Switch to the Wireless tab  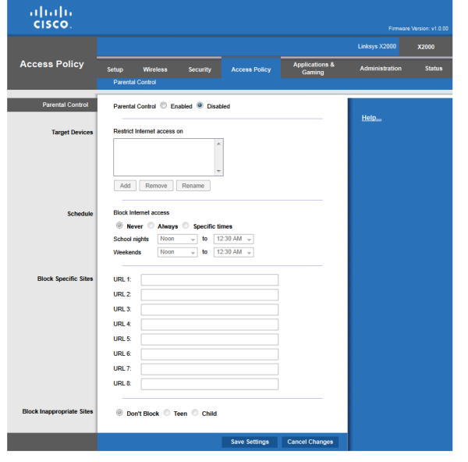(x=155, y=69)
